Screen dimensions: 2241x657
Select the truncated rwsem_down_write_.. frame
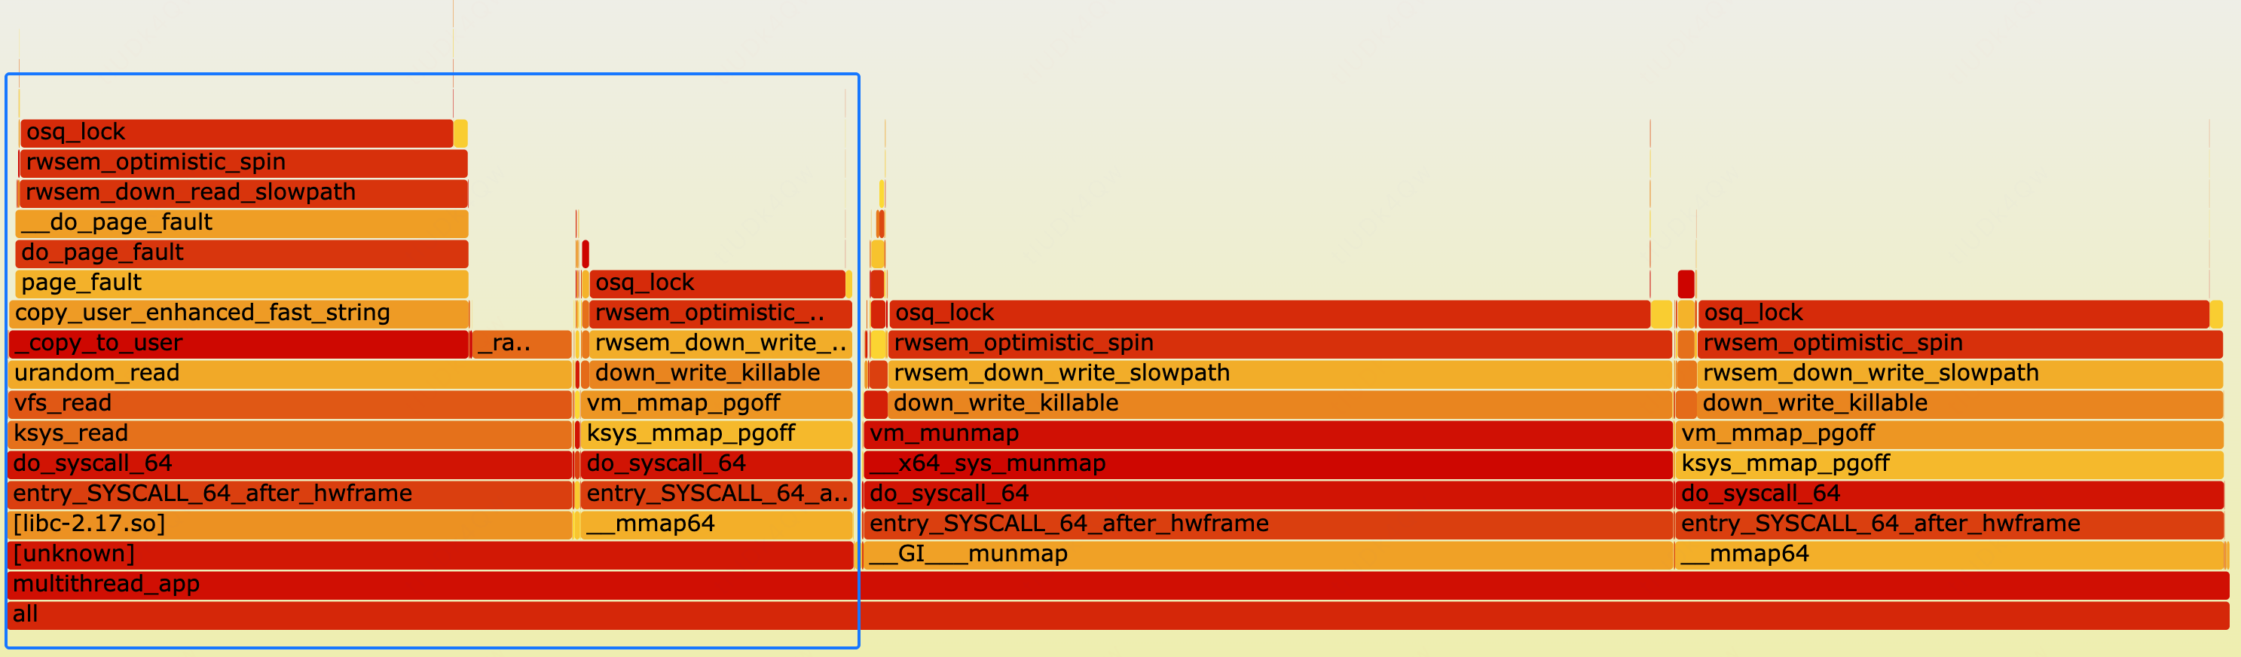pos(720,344)
